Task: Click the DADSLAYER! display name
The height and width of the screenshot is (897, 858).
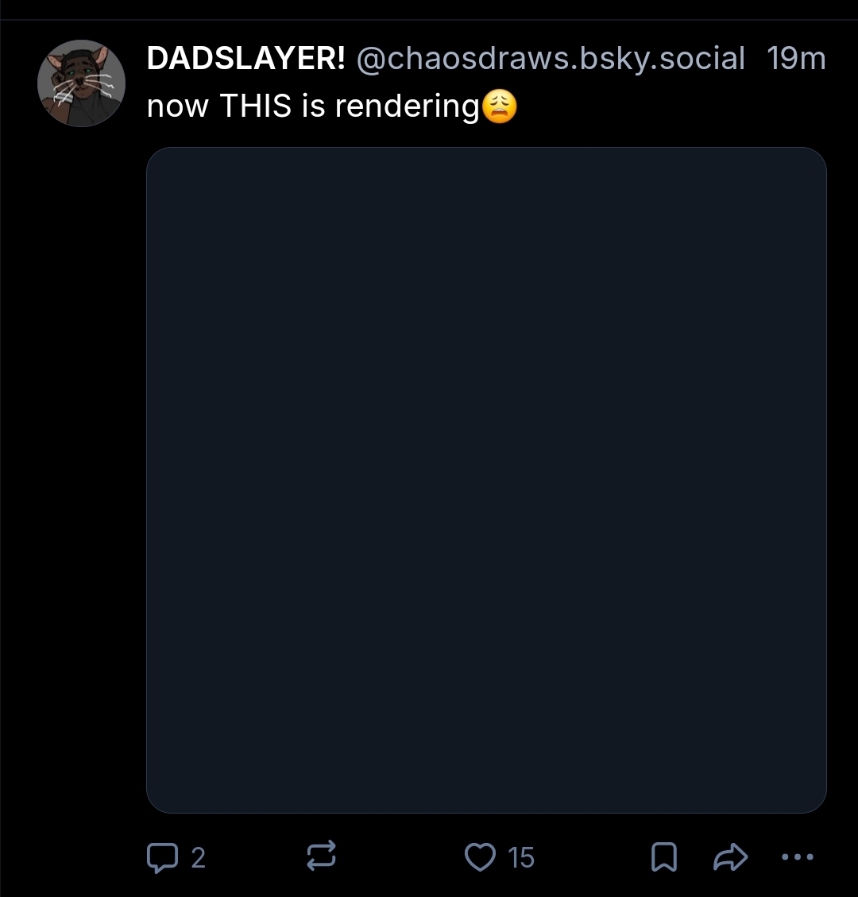Action: tap(245, 59)
